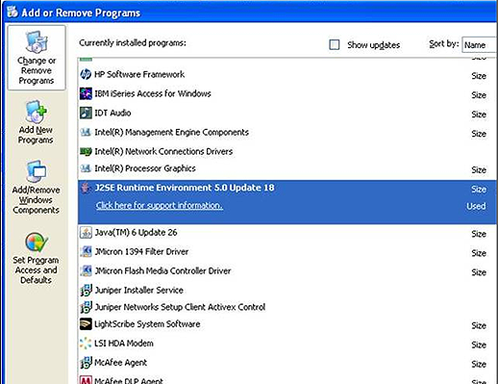Open the Sort by Name dropdown
This screenshot has width=498, height=384.
coord(480,45)
